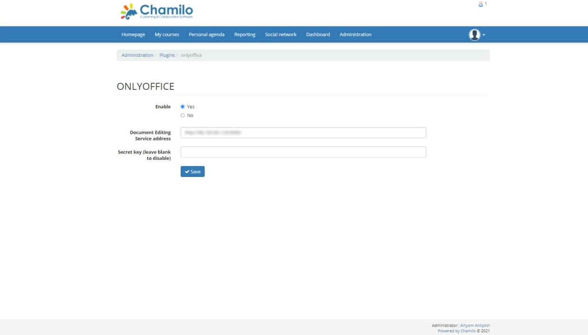The height and width of the screenshot is (335, 588).
Task: Enable the plugin by selecting Yes
Action: (x=183, y=106)
